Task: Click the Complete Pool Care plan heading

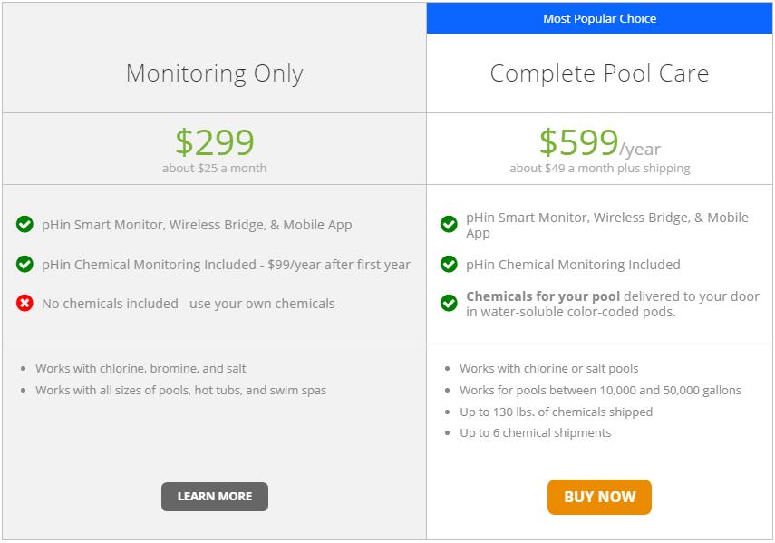Action: (599, 73)
